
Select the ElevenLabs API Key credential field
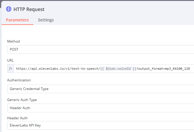[100, 125]
